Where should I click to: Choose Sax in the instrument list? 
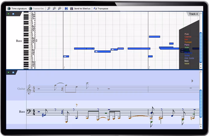tap(186, 40)
